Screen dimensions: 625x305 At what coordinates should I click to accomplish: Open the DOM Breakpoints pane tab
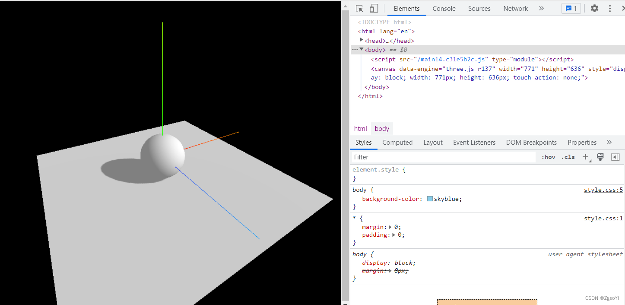531,143
